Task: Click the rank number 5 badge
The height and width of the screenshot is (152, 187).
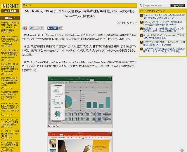Action: [141, 42]
